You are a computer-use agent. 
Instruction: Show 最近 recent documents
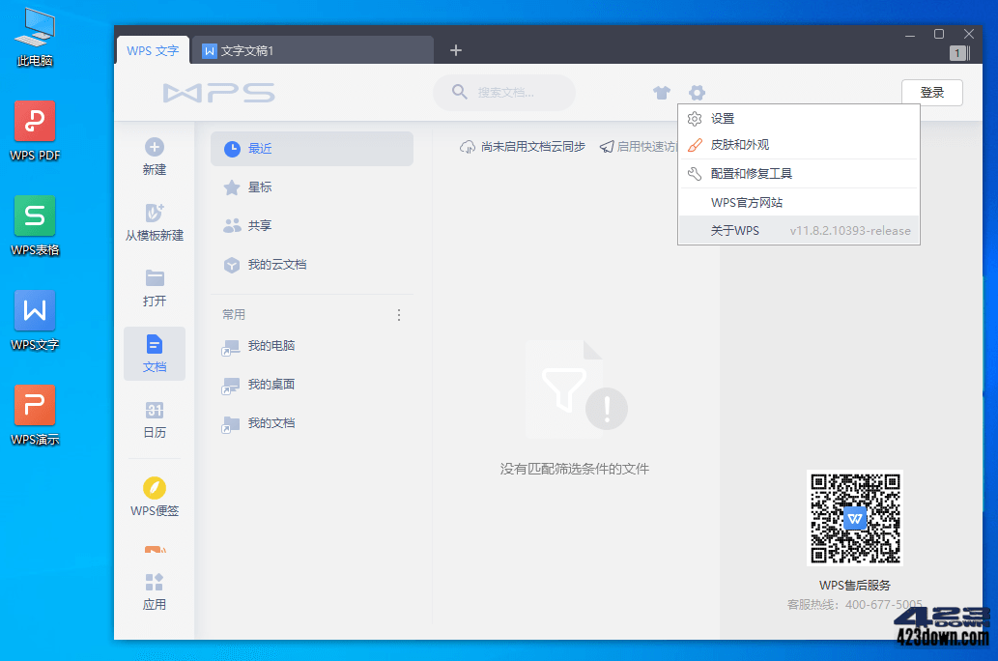click(x=312, y=149)
